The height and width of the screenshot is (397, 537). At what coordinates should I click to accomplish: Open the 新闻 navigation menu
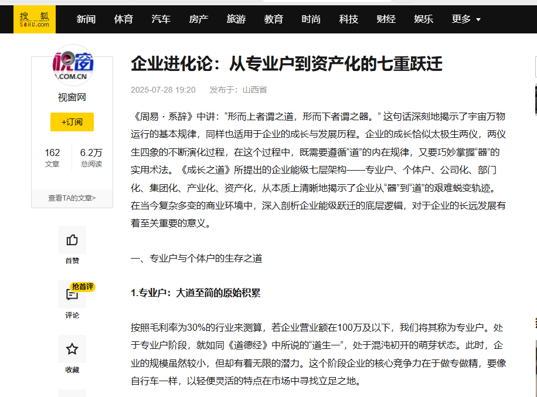click(x=86, y=19)
